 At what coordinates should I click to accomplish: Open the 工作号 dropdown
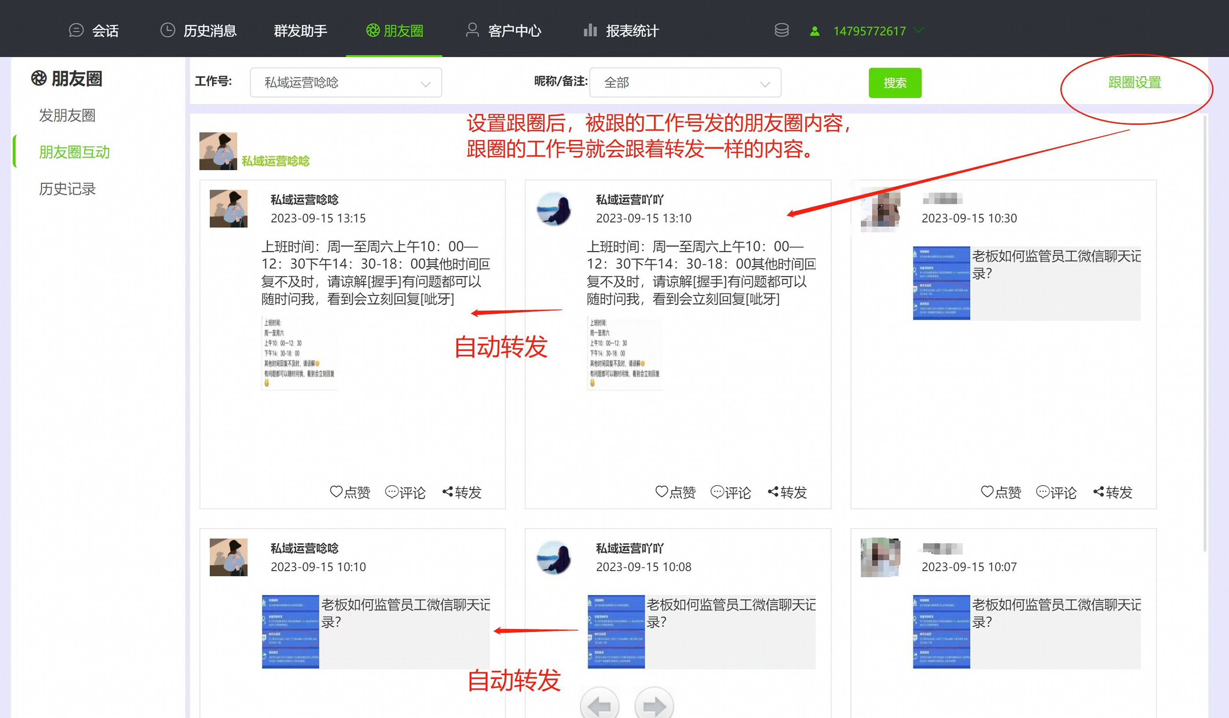click(345, 82)
